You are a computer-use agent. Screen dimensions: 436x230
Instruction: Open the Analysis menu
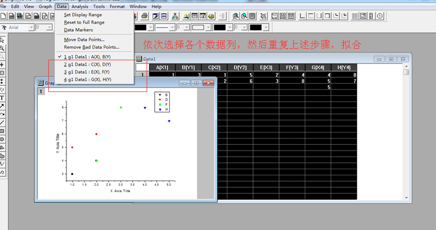pos(80,6)
